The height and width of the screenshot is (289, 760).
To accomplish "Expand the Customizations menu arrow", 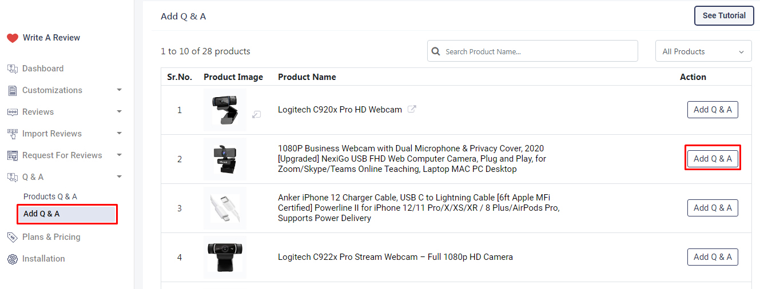I will point(119,90).
